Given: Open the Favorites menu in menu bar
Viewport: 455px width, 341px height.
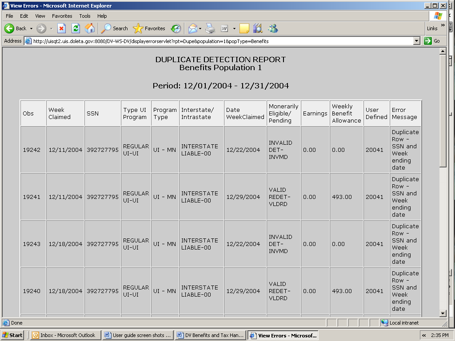Looking at the screenshot, I should 62,16.
